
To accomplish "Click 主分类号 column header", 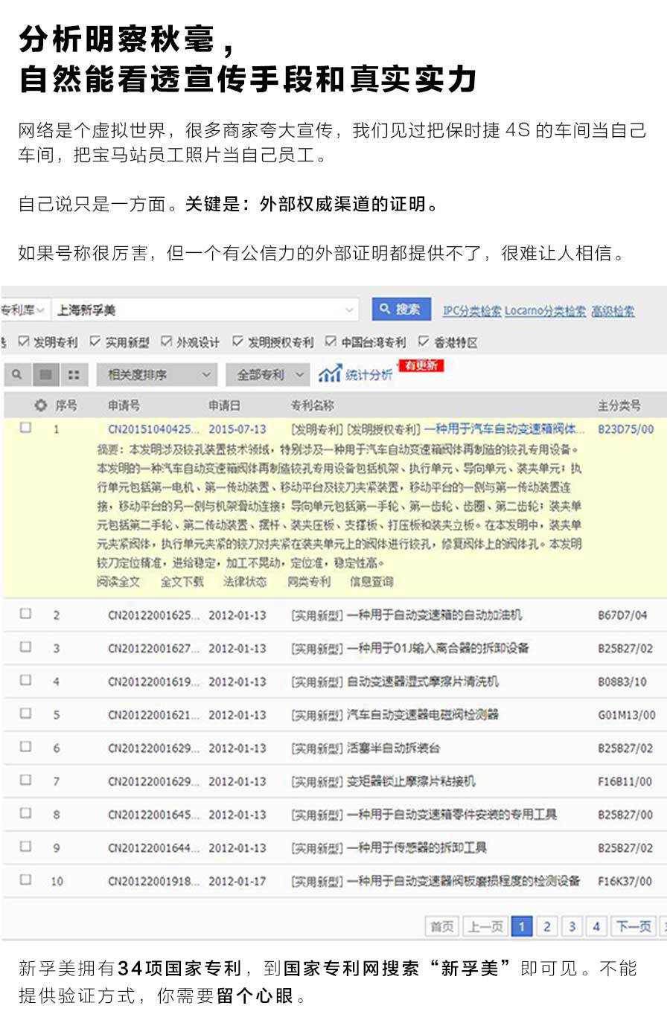I will tap(619, 405).
